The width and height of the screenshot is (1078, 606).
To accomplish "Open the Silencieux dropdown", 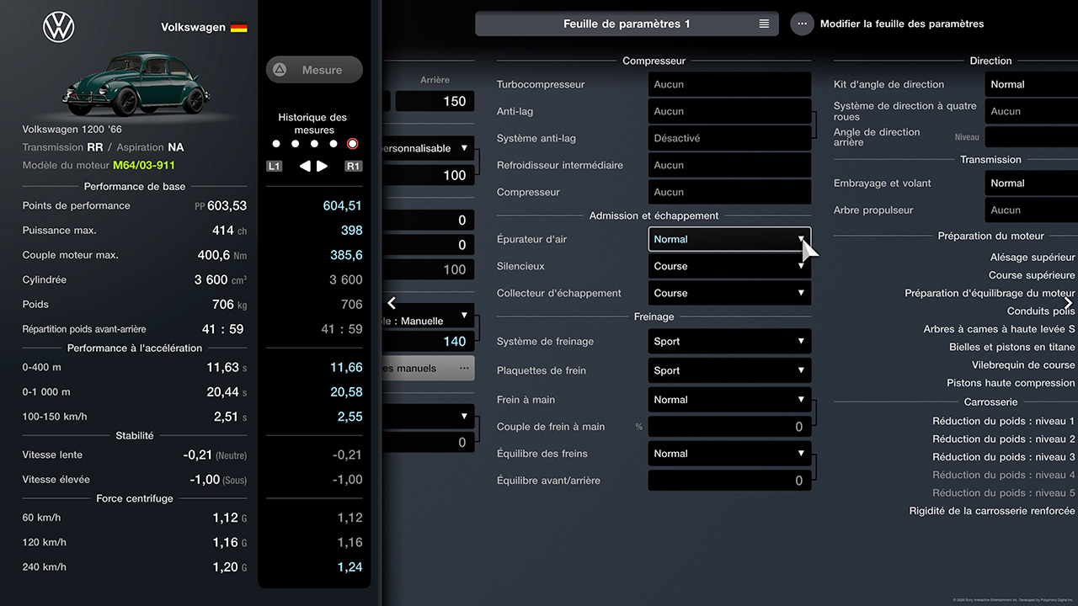I will (729, 266).
